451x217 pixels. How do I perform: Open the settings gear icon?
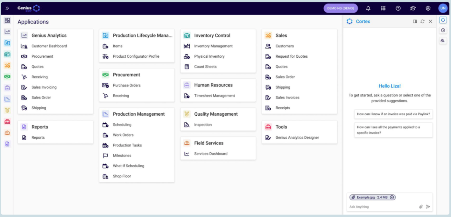428,8
